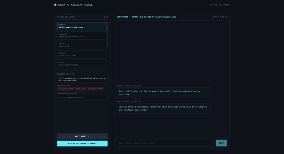Click the NO GLOSSARY TERMS gap tag

pos(95,89)
